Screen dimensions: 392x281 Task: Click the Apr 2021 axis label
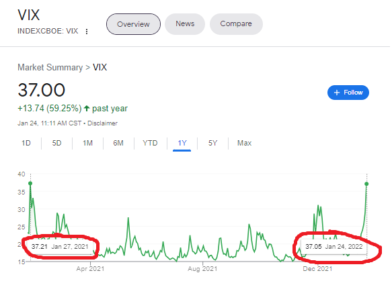click(90, 269)
